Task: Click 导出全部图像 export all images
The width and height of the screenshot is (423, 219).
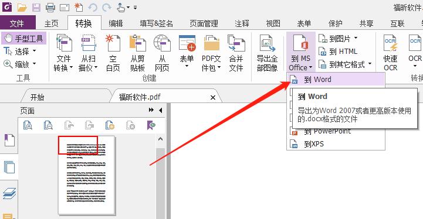Action: (x=268, y=53)
